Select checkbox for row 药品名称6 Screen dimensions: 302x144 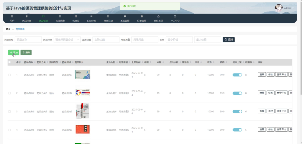(x=9, y=112)
